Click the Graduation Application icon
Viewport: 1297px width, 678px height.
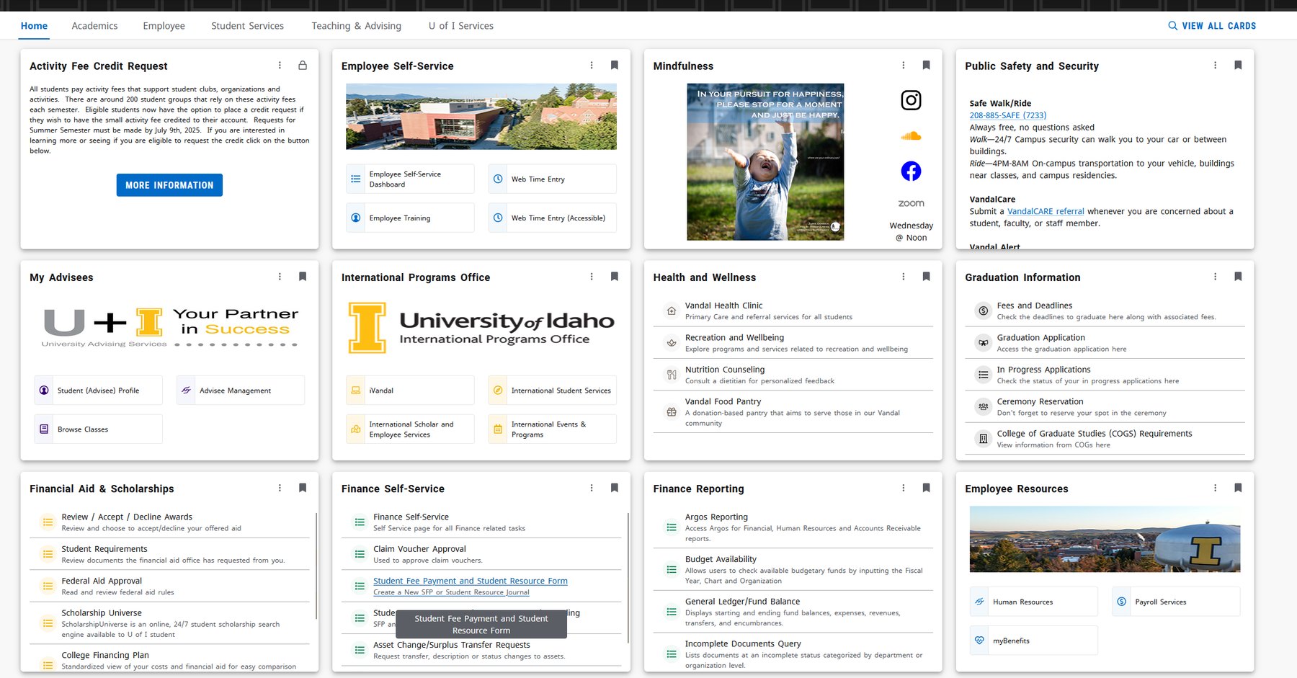coord(983,343)
